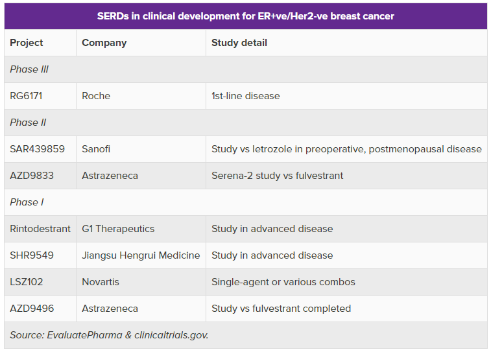Click the Company column header
This screenshot has height=352, width=491.
pyautogui.click(x=104, y=43)
